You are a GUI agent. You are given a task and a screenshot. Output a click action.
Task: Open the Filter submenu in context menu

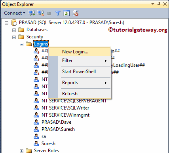tap(80, 60)
